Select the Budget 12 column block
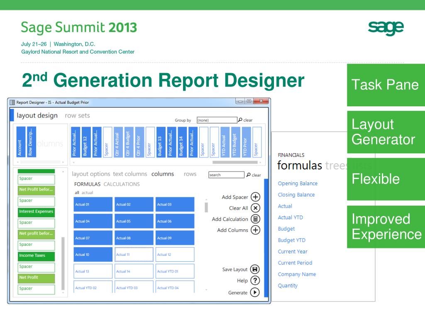The width and height of the screenshot is (425, 319). pos(86,142)
